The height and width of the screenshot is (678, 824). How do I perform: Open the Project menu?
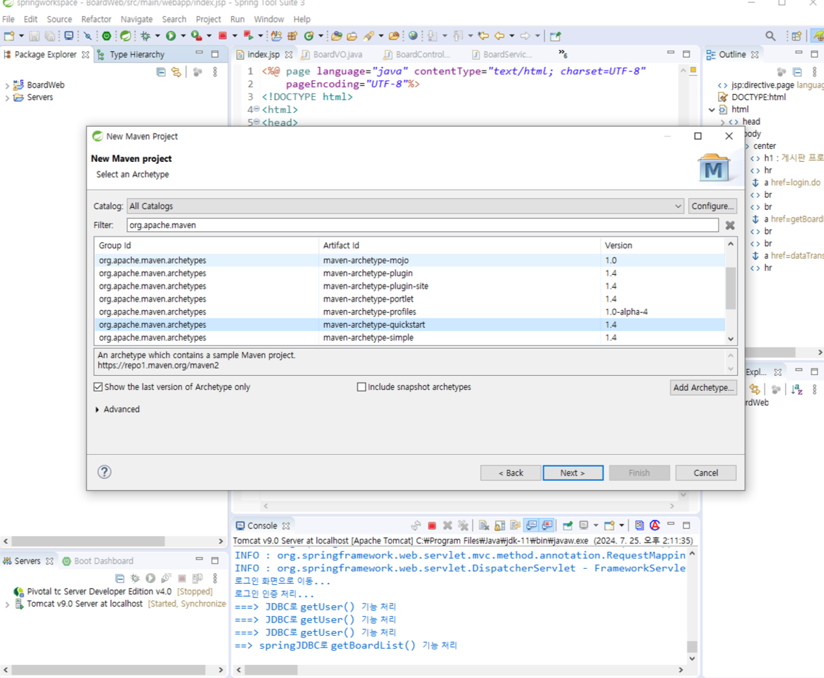pos(208,20)
